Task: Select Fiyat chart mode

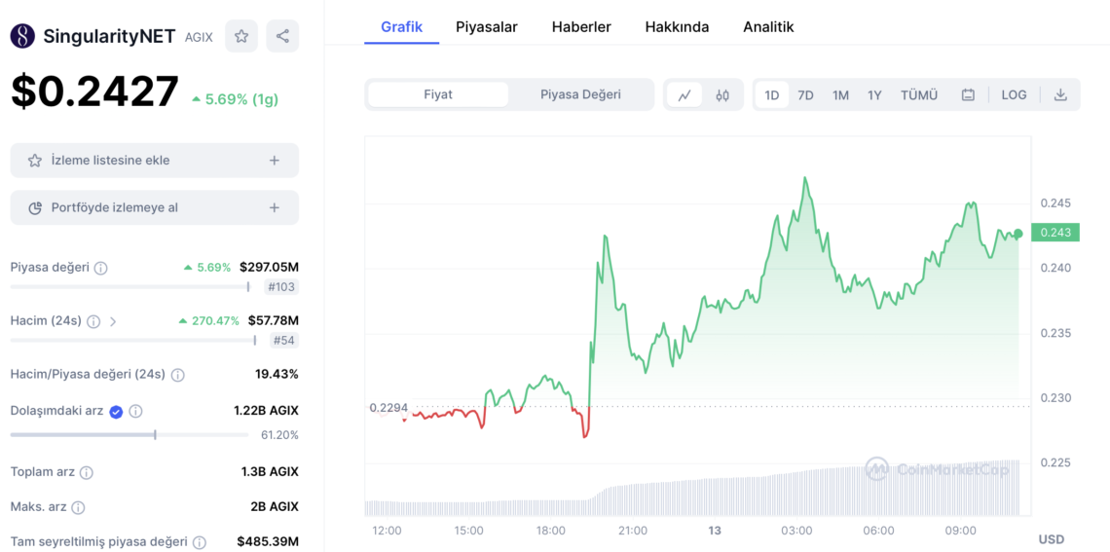Action: click(438, 94)
